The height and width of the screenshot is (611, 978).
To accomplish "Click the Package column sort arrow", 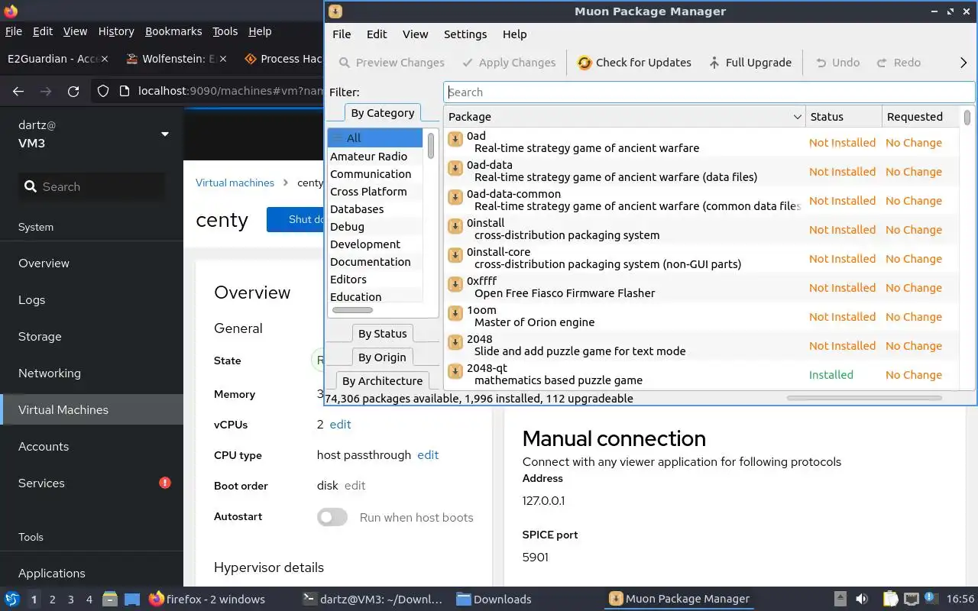I will [x=797, y=117].
